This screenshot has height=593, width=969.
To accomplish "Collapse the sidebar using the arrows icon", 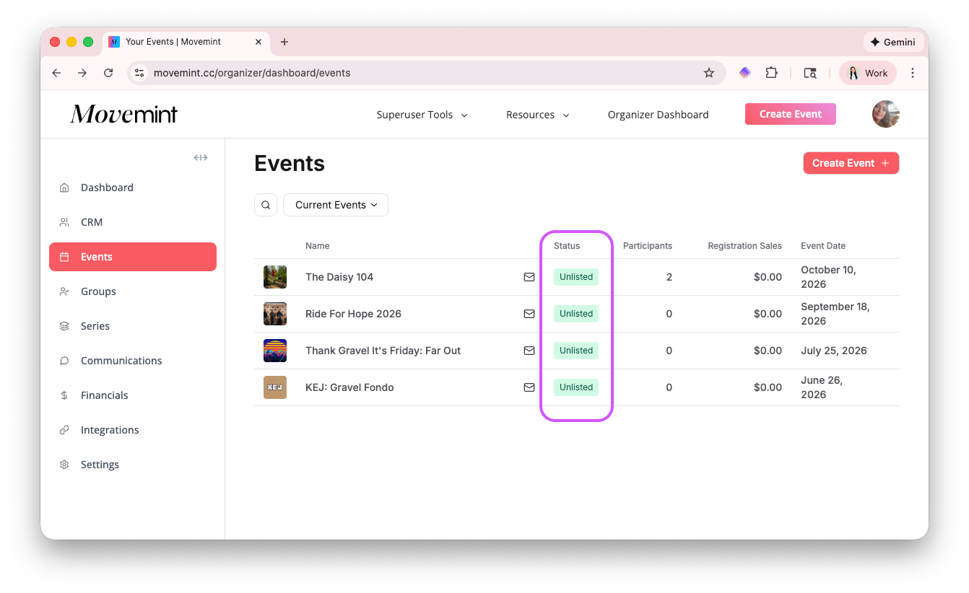I will pyautogui.click(x=201, y=158).
